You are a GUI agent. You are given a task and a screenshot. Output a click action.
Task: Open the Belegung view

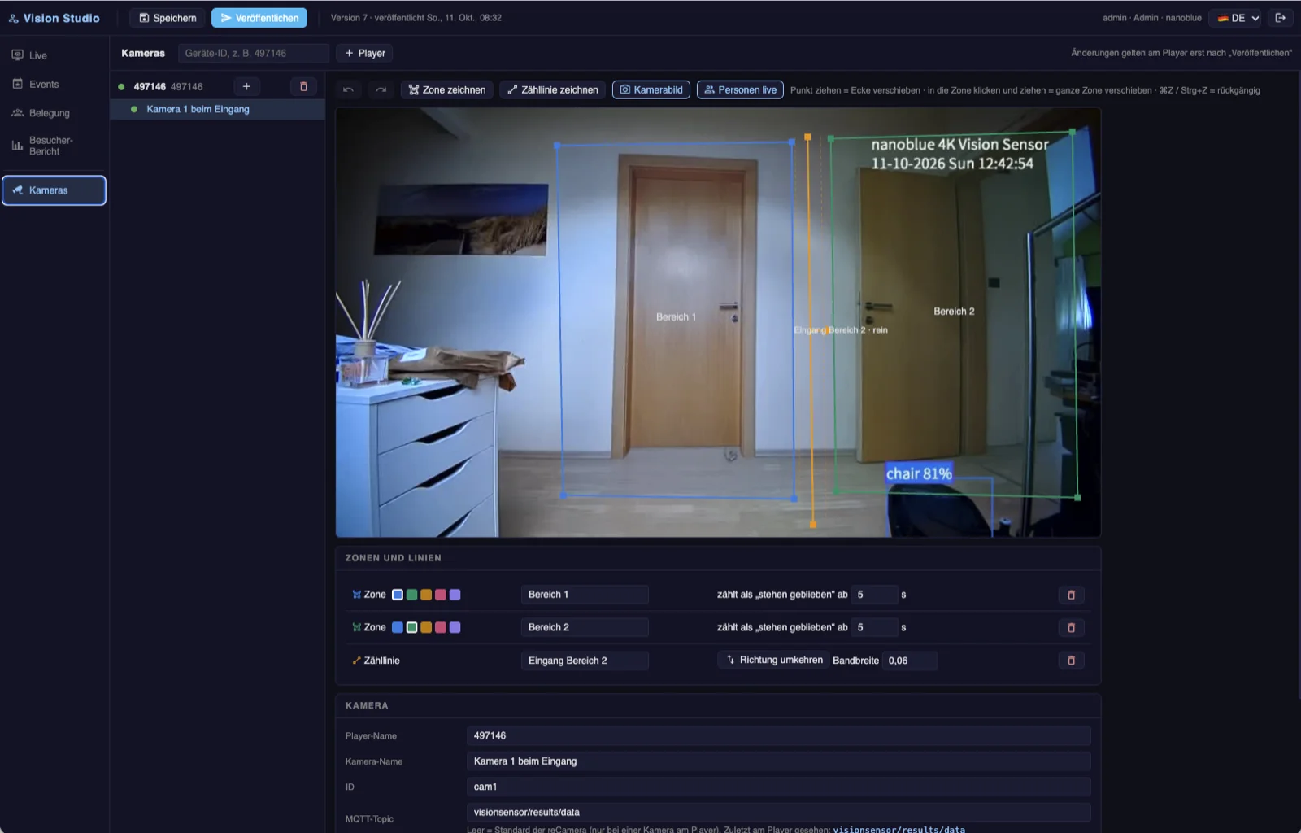tap(54, 113)
